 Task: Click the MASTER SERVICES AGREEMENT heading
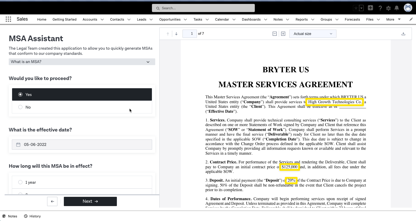pos(286,84)
